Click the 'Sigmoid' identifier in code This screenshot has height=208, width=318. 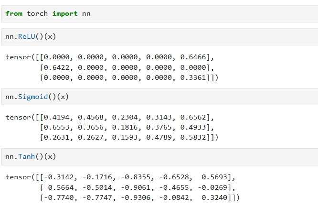[33, 97]
